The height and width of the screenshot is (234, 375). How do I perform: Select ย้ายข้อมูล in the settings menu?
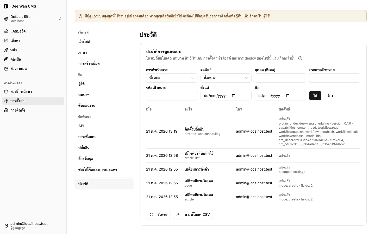point(104,159)
